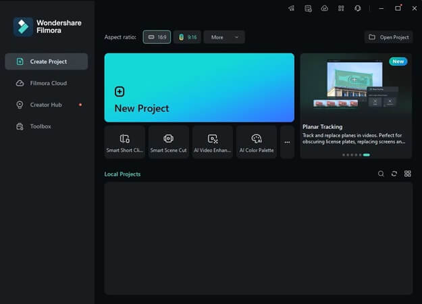
Task: Open Creator Hub
Action: point(47,105)
